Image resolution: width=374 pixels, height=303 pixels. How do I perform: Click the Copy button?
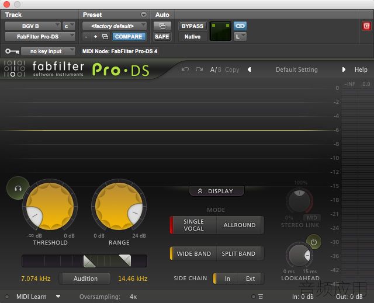[x=232, y=69]
